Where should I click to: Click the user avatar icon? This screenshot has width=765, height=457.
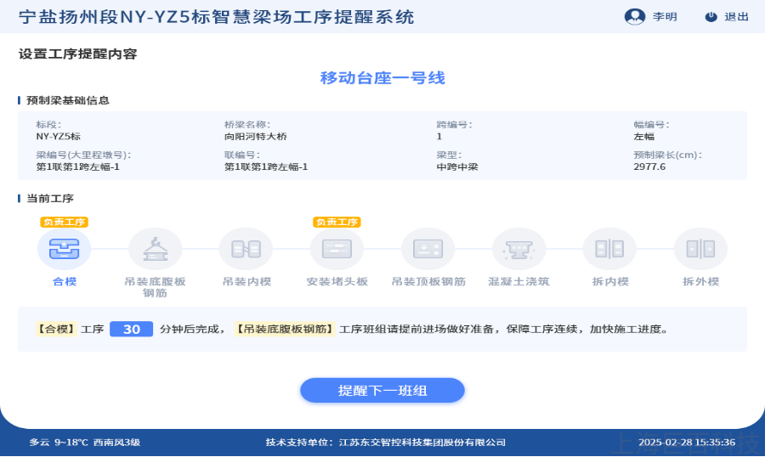pyautogui.click(x=634, y=17)
